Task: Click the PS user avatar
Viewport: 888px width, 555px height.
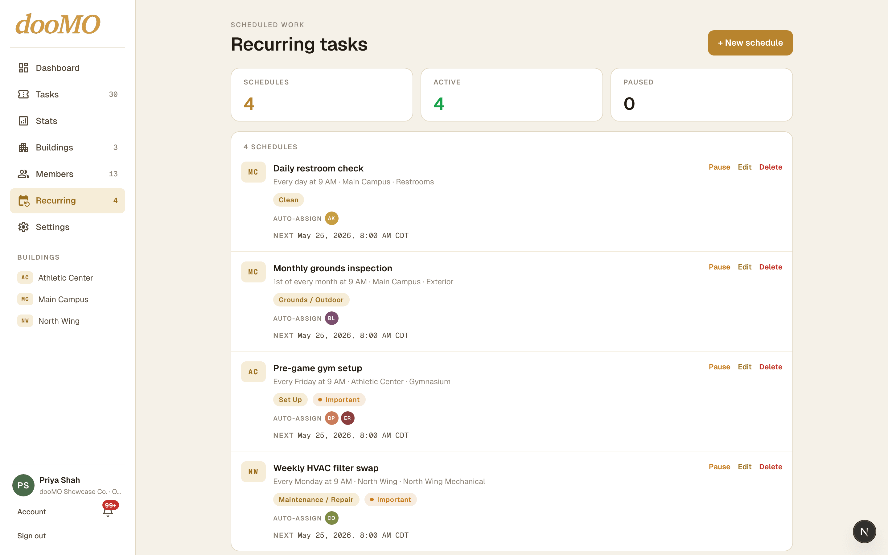Action: (x=23, y=485)
